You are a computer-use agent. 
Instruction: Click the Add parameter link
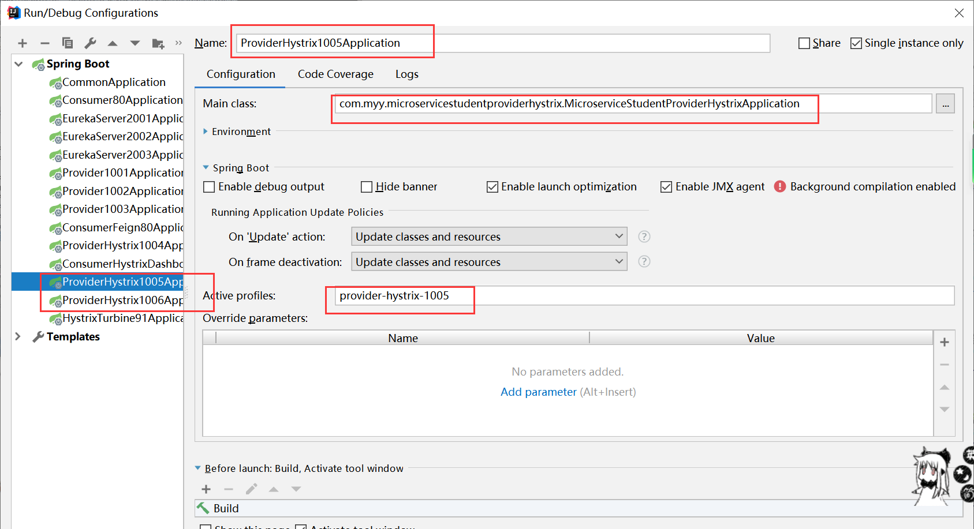[538, 392]
